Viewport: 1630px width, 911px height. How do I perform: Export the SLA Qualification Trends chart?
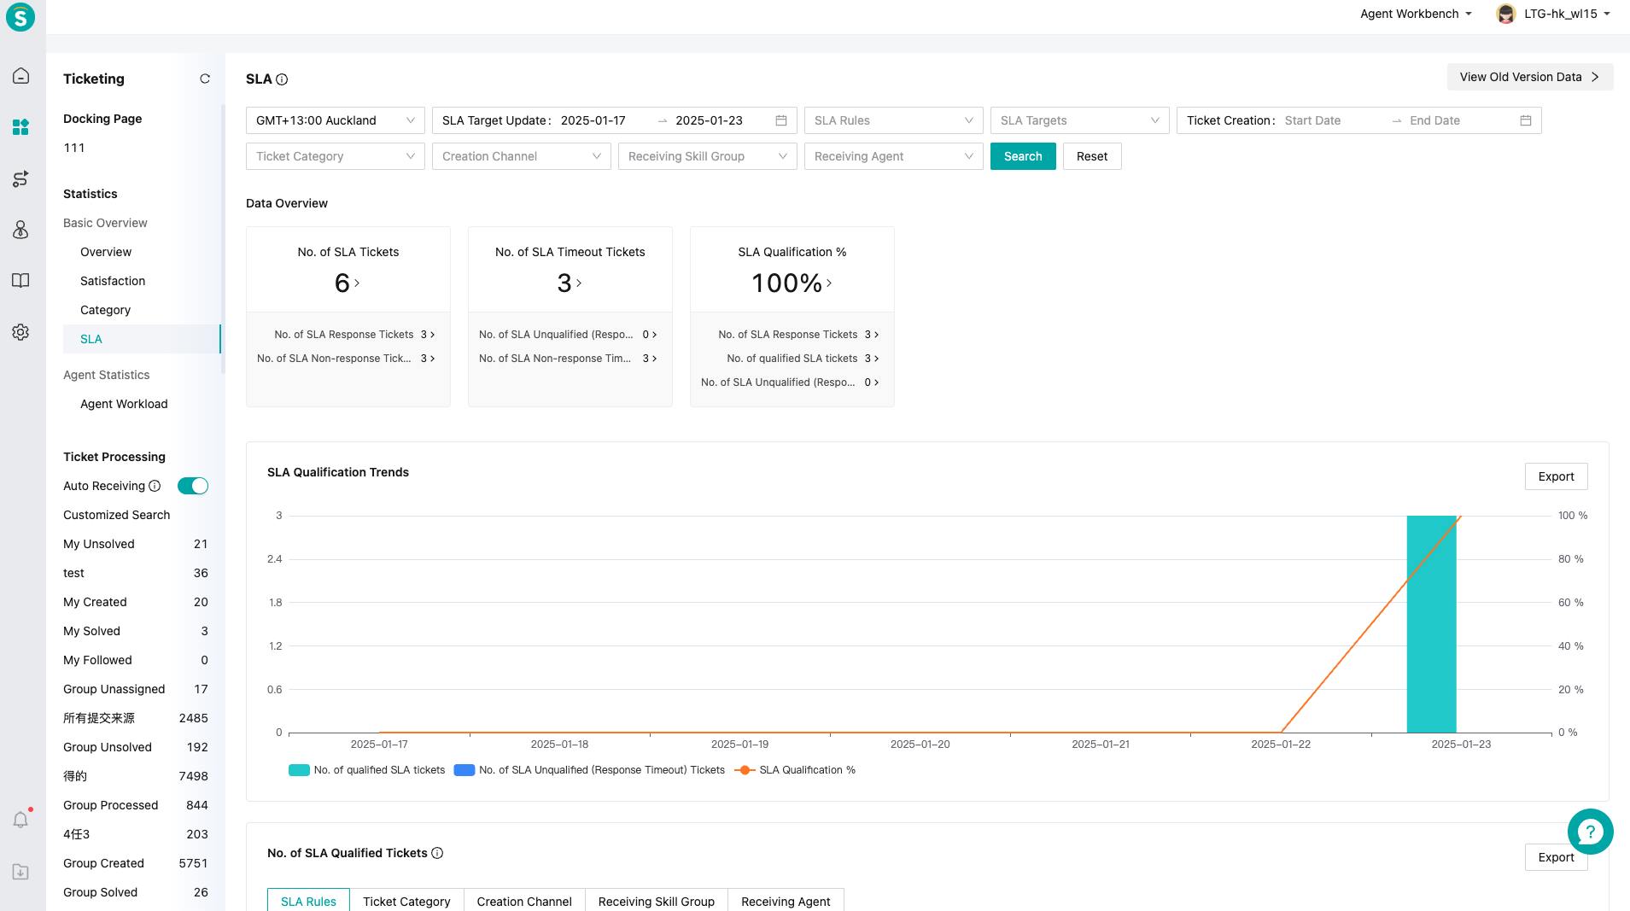[x=1556, y=476]
